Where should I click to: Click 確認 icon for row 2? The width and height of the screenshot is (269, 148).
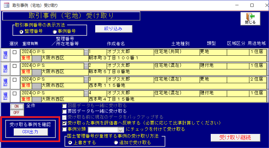point(5,68)
